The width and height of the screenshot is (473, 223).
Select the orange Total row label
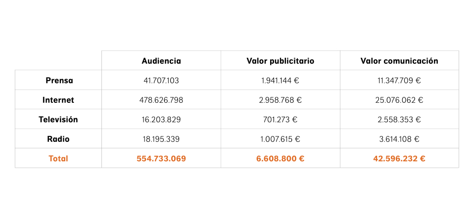58,159
